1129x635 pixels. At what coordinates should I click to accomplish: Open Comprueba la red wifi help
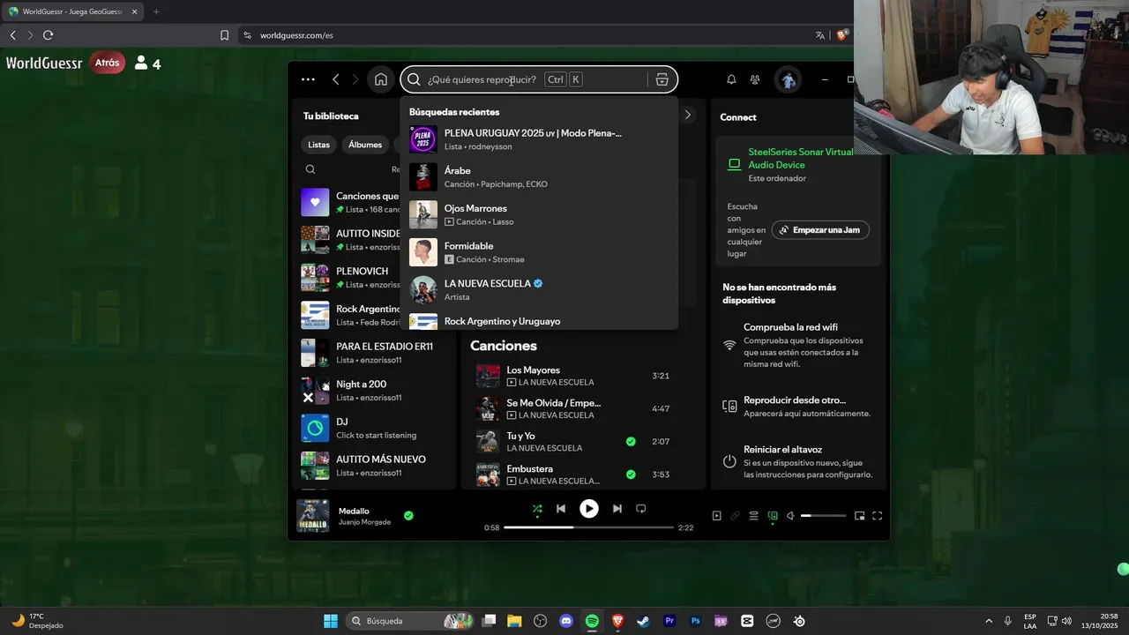tap(799, 345)
